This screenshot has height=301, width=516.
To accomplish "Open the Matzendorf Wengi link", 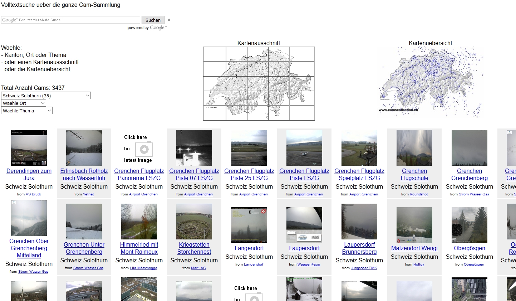I will pyautogui.click(x=414, y=248).
